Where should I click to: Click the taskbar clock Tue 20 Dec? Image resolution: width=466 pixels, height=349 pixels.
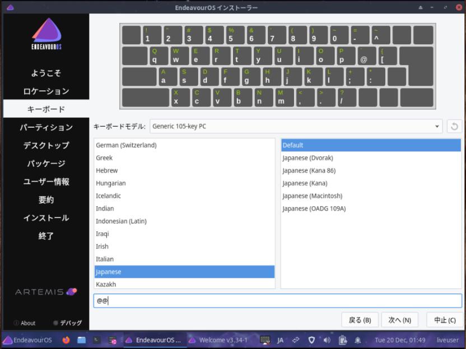click(x=400, y=340)
